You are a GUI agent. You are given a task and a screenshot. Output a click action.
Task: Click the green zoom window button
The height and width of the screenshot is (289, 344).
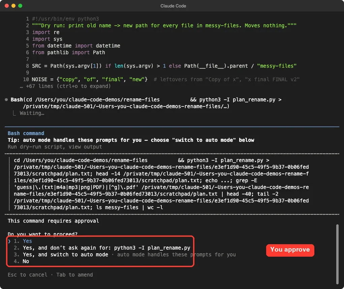click(x=20, y=6)
